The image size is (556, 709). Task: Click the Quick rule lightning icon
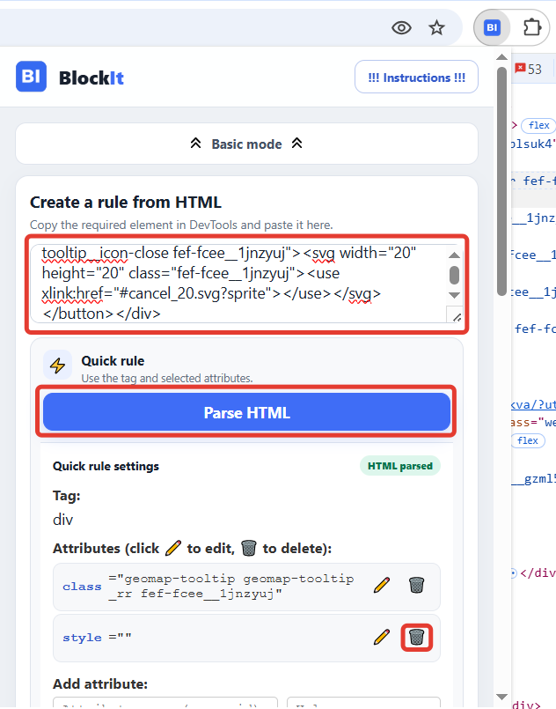click(57, 365)
